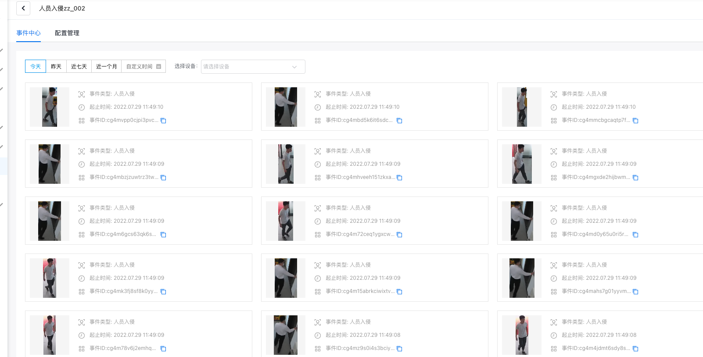Select the 近七天 time filter

79,66
